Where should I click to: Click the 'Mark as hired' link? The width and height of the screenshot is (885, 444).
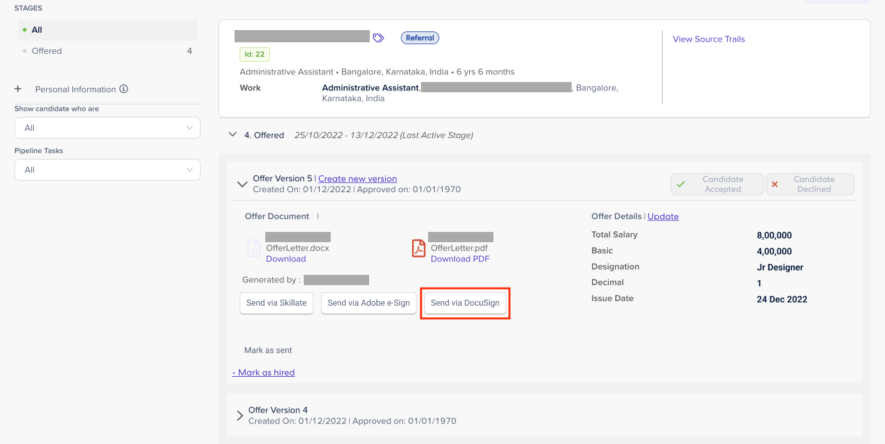click(263, 372)
